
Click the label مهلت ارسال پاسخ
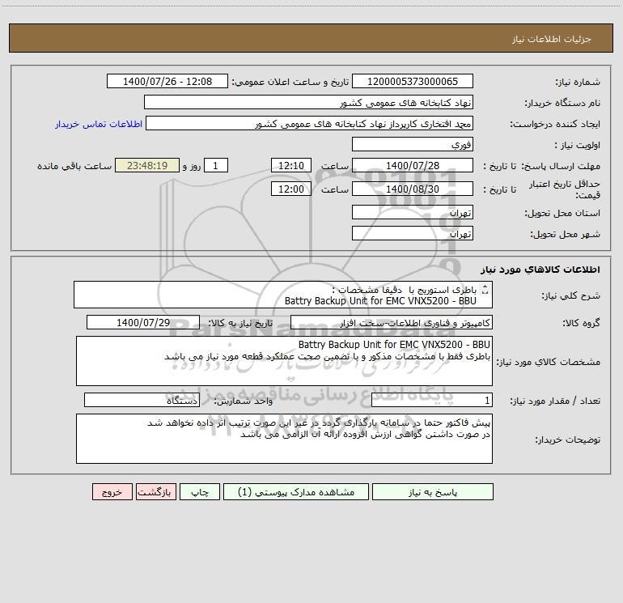pyautogui.click(x=561, y=166)
